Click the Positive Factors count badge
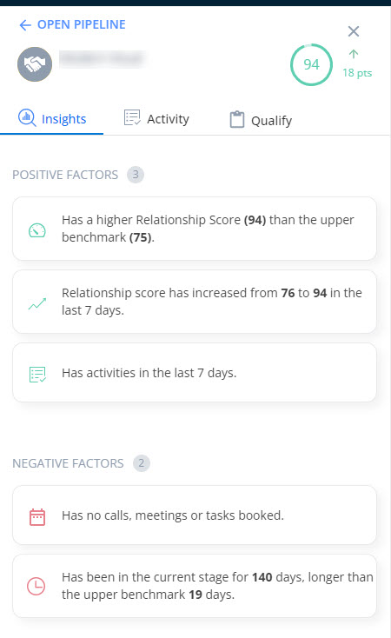The width and height of the screenshot is (391, 638). point(136,175)
